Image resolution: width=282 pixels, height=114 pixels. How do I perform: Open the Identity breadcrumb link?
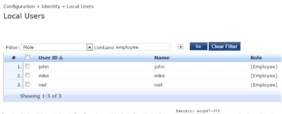coord(51,6)
